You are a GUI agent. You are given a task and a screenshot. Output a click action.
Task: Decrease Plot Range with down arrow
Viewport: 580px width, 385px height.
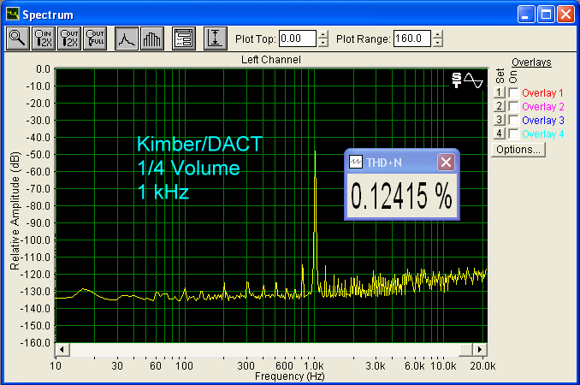(438, 42)
